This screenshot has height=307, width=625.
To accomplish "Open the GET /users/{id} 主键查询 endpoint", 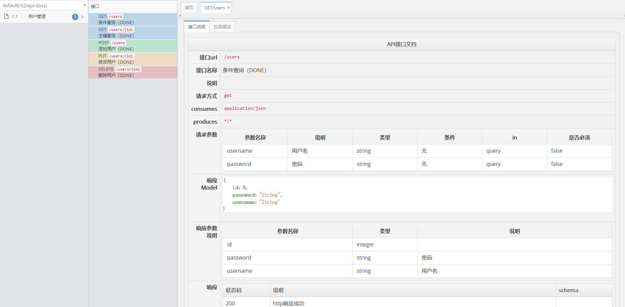I will pos(132,33).
